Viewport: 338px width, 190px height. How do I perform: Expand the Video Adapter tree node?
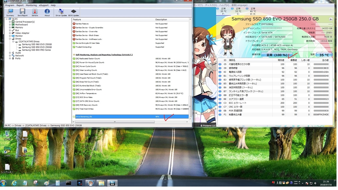point(10,33)
